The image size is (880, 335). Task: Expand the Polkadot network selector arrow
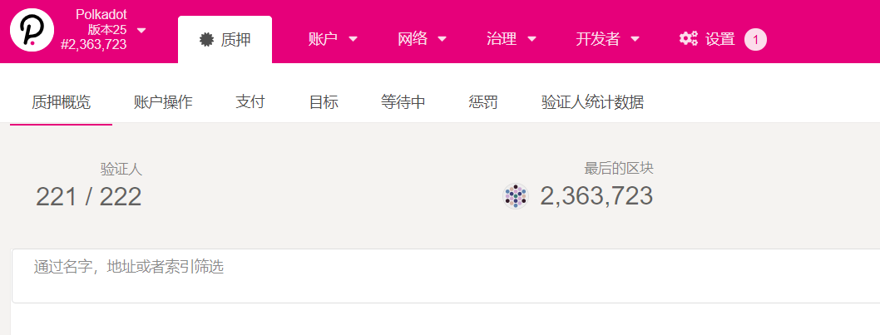[141, 30]
